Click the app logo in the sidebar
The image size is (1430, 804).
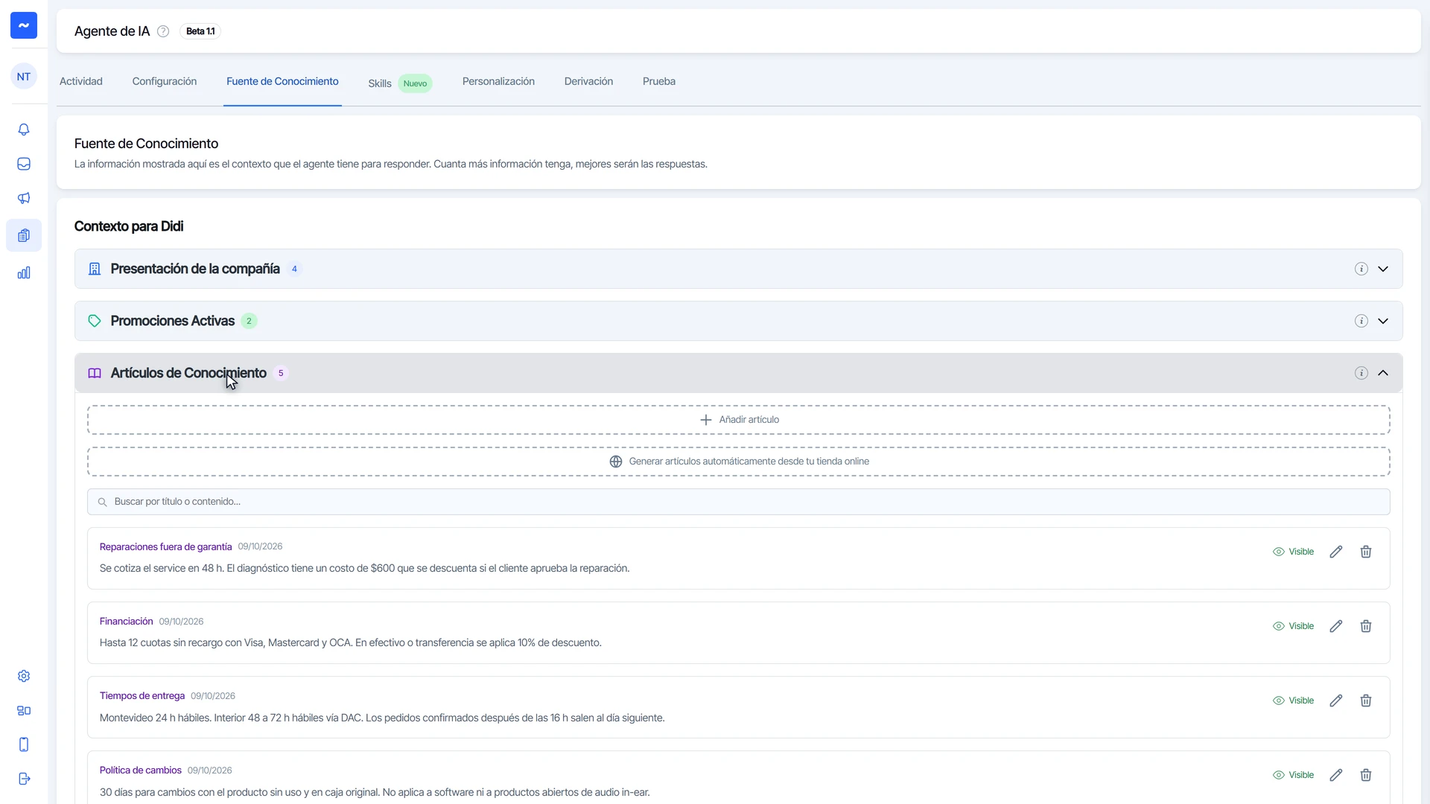click(x=24, y=25)
